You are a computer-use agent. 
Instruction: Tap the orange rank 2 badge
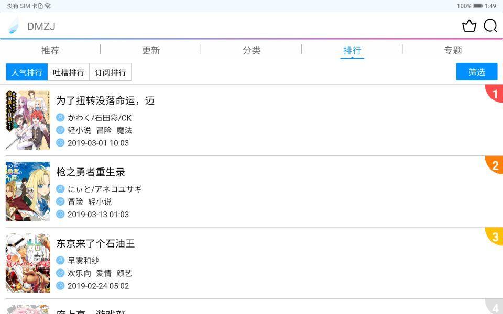pos(495,165)
